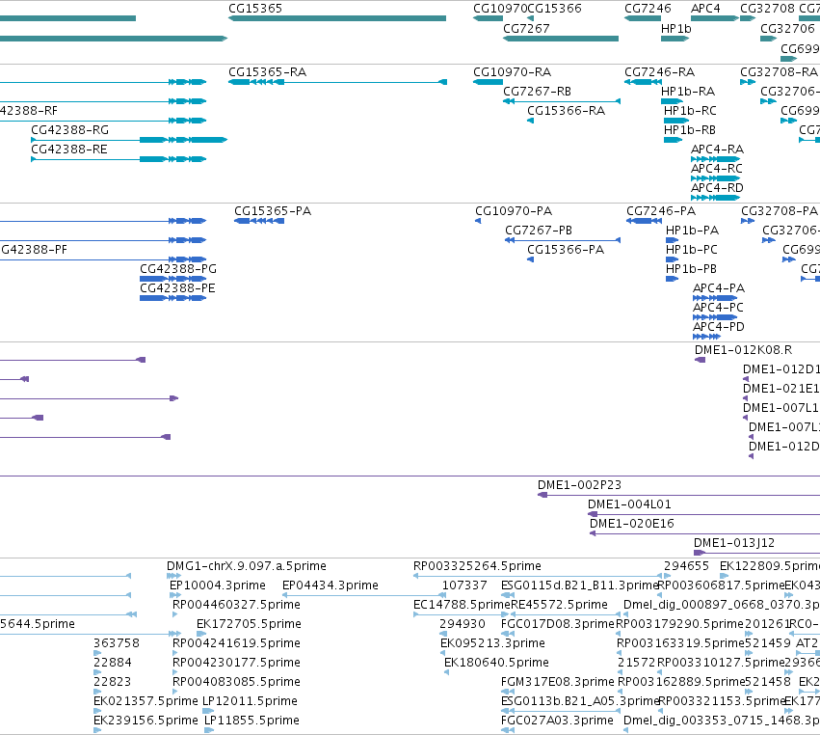This screenshot has height=735, width=820.
Task: Click the long teal CG15365 gene bar
Action: [x=337, y=18]
